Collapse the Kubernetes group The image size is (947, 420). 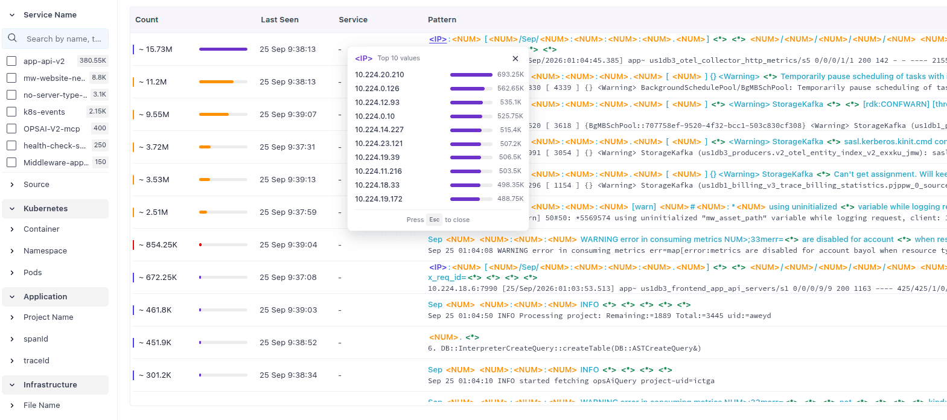(12, 209)
